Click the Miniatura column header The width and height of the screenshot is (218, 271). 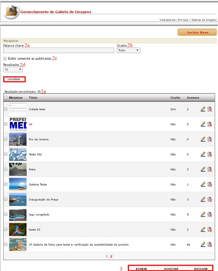click(x=16, y=97)
